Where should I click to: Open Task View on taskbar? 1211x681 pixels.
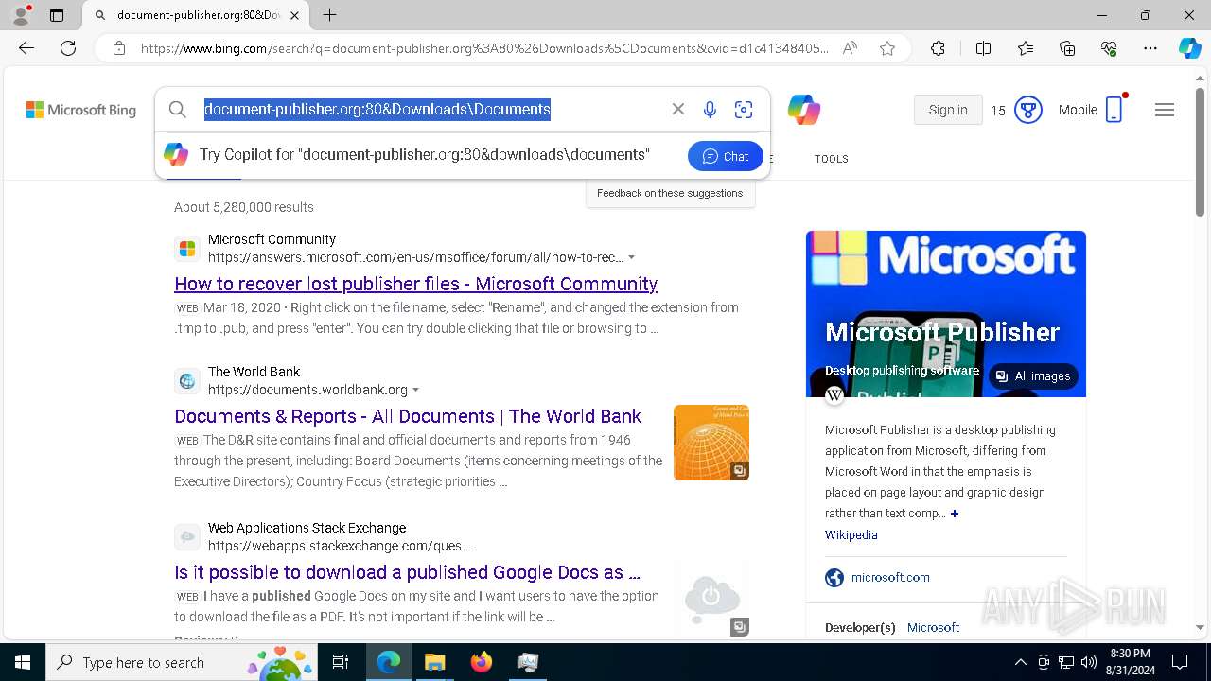(x=341, y=662)
